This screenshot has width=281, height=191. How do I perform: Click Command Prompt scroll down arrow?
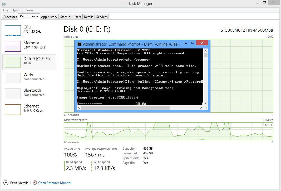click(206, 103)
